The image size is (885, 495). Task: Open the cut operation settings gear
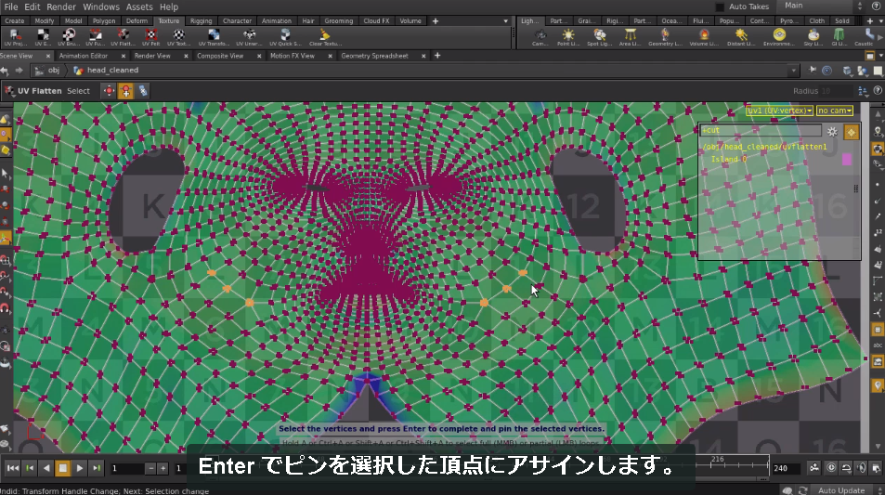pos(832,132)
